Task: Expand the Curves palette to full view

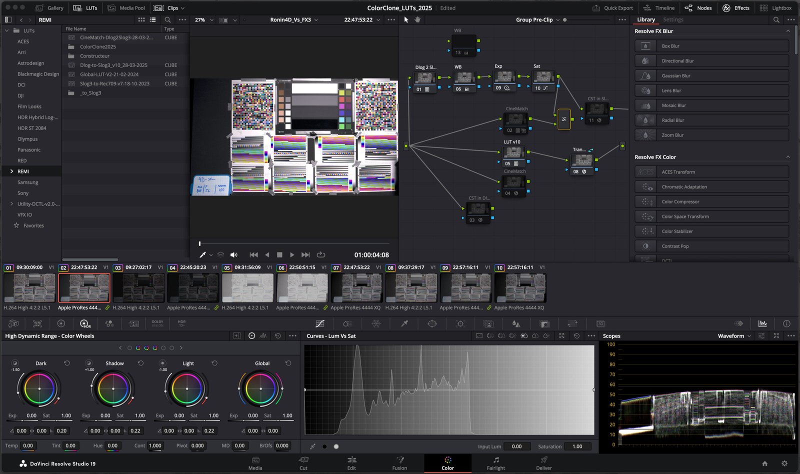Action: (561, 336)
